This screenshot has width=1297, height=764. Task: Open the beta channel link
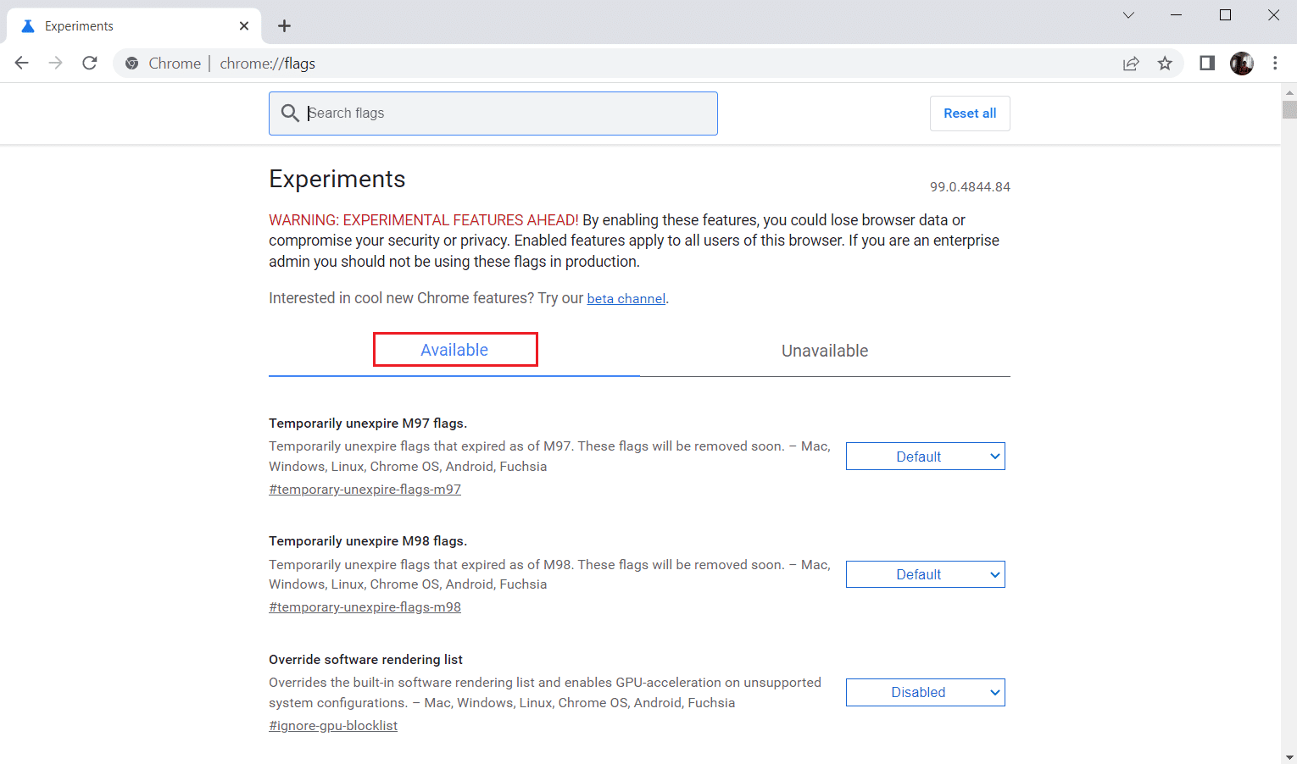(626, 299)
